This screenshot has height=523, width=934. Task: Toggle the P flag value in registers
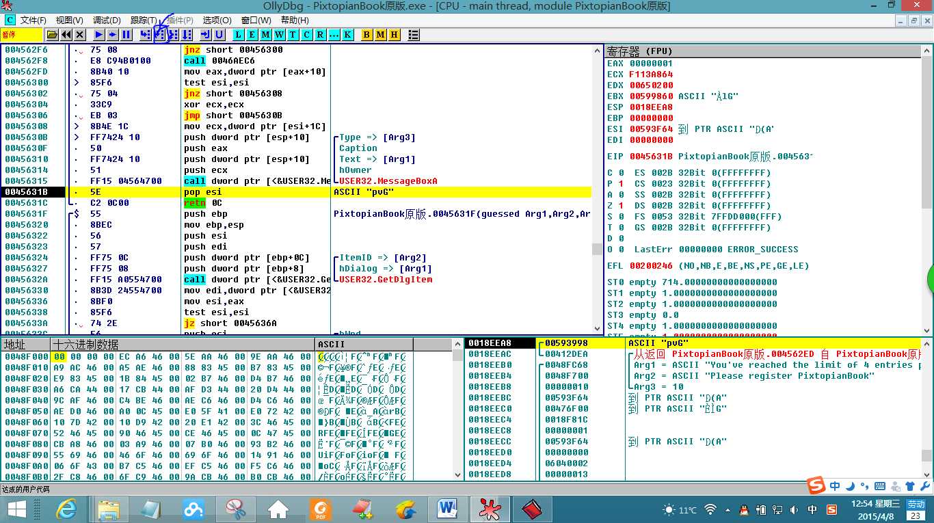click(x=621, y=184)
